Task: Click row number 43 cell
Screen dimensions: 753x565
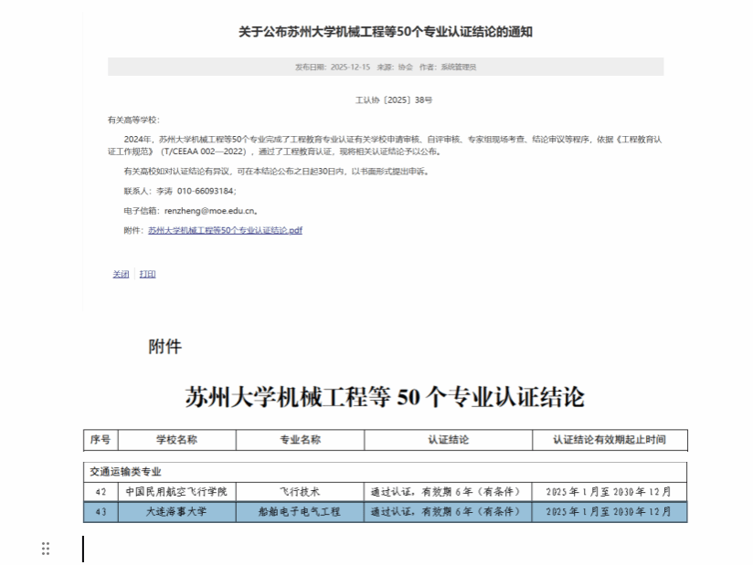Action: click(101, 511)
